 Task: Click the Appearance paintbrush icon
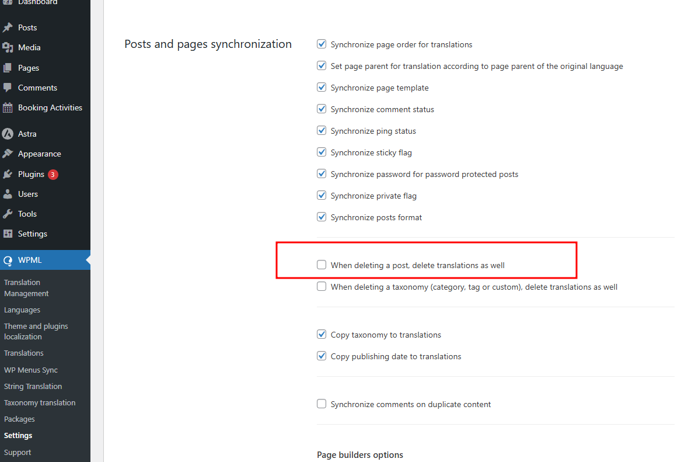pos(8,154)
